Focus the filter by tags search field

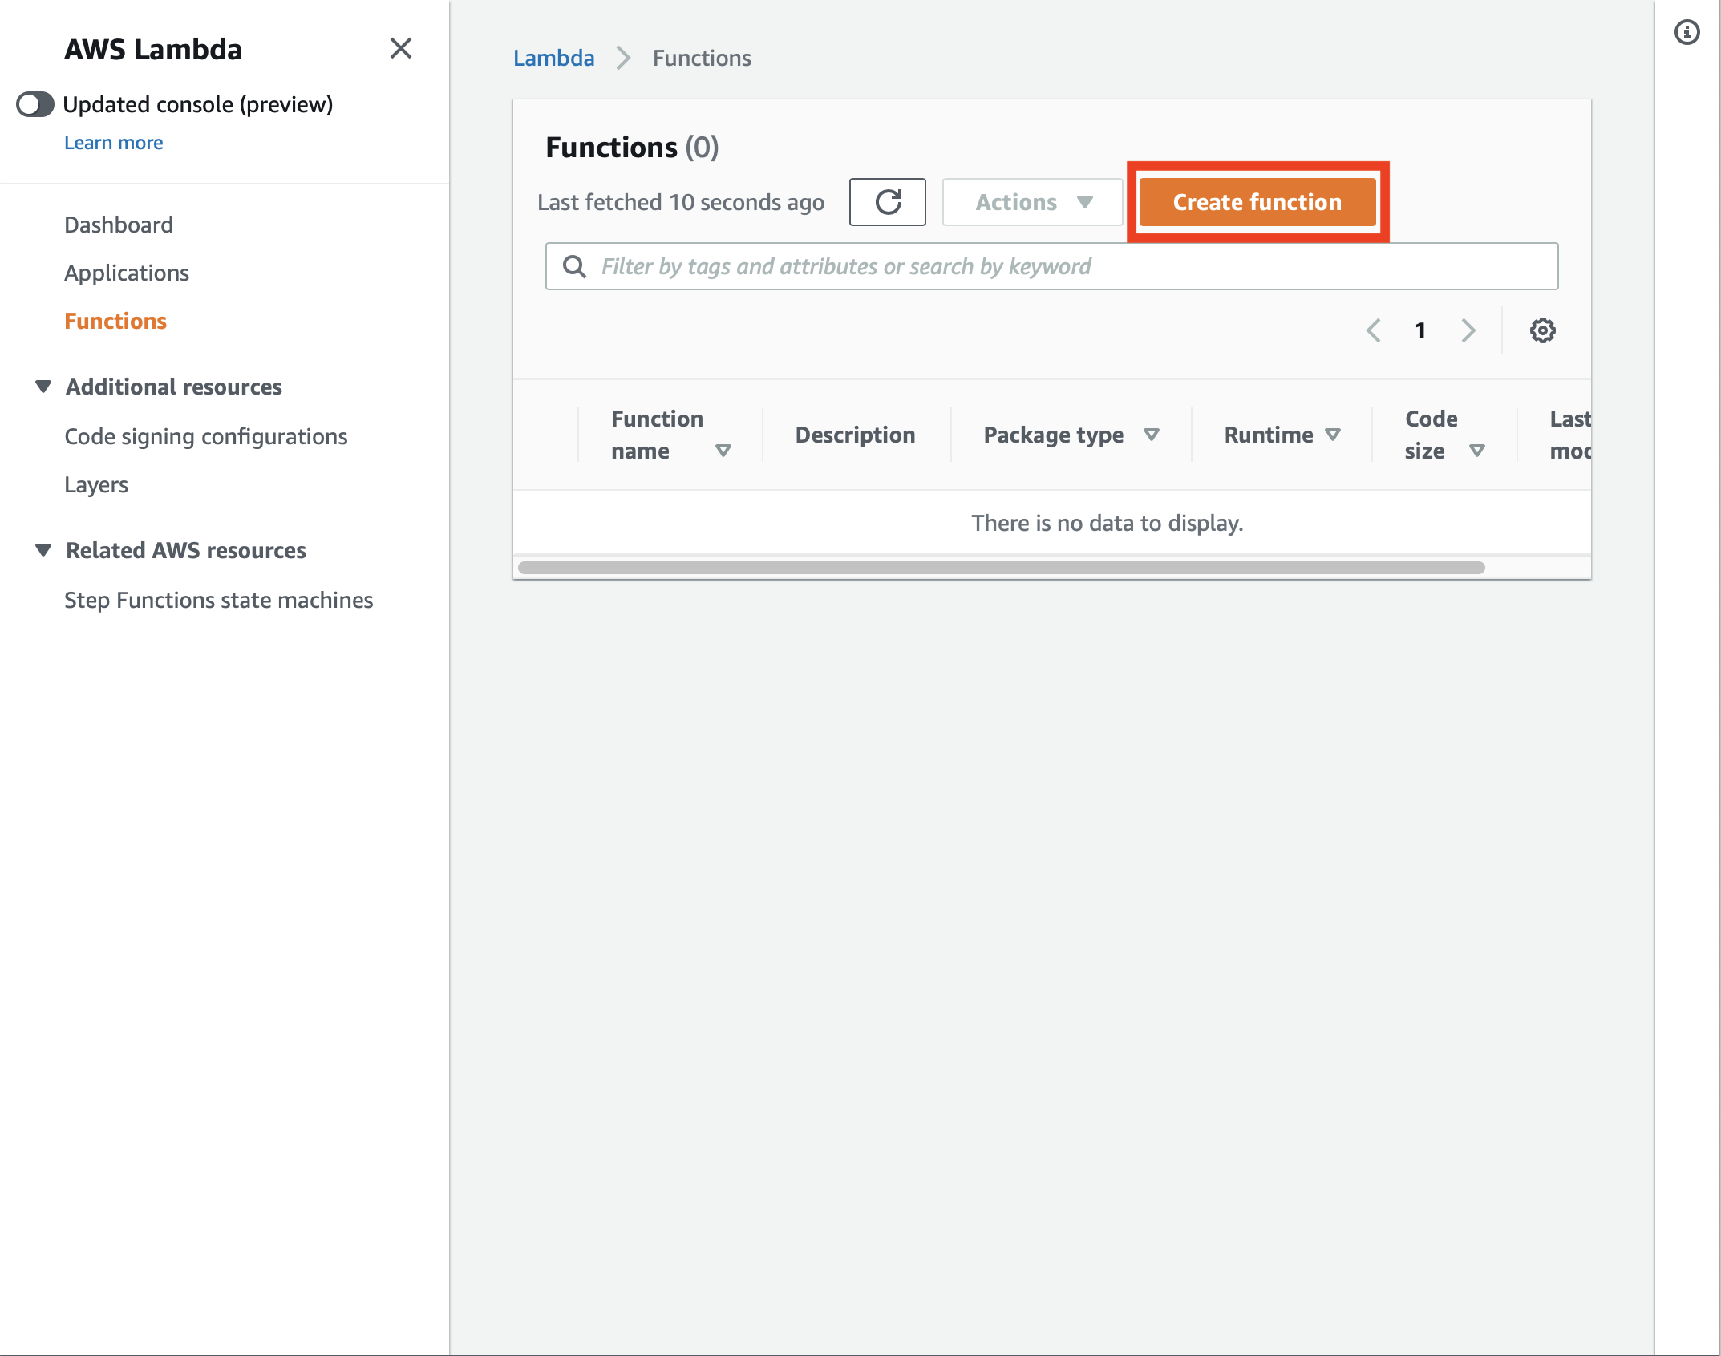pos(1052,266)
